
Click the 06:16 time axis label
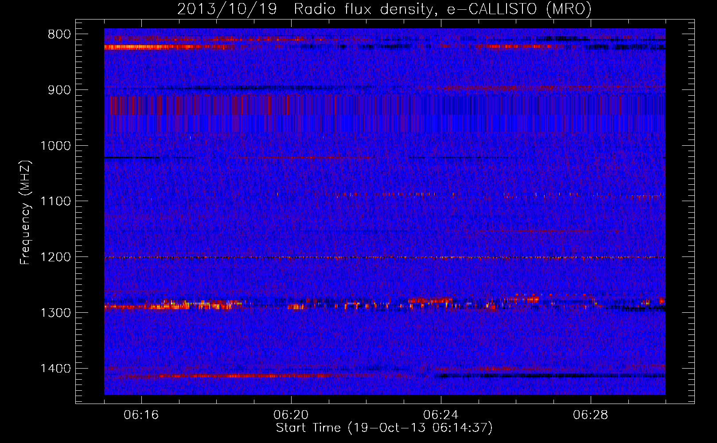141,415
